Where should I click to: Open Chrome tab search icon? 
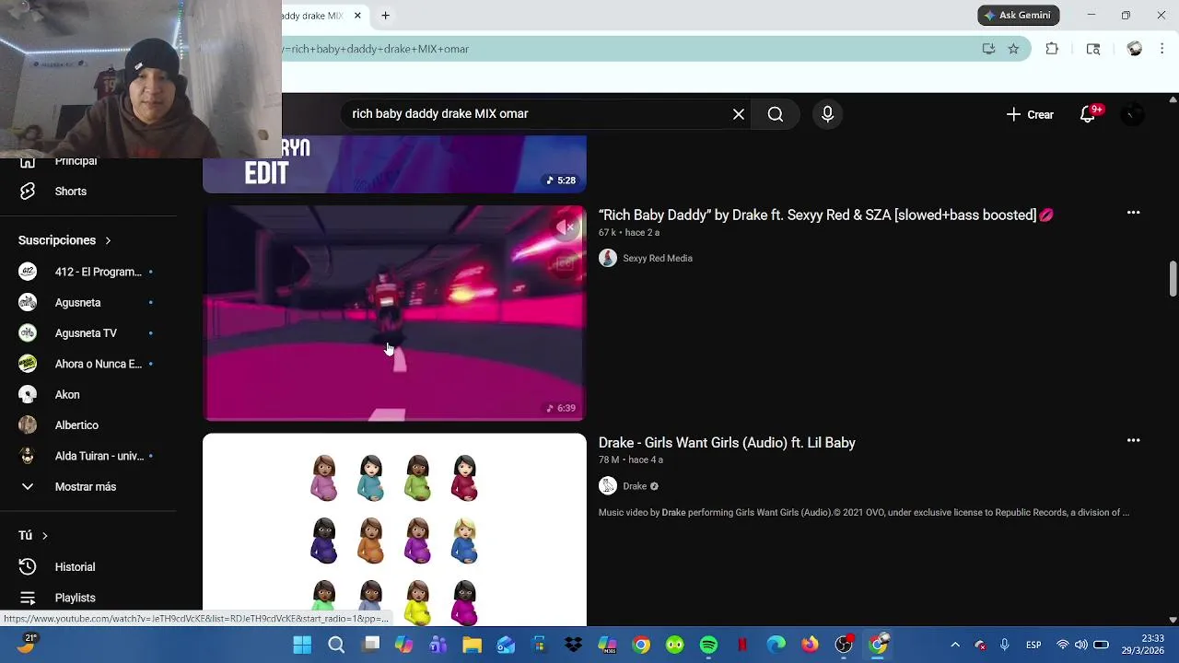1093,49
